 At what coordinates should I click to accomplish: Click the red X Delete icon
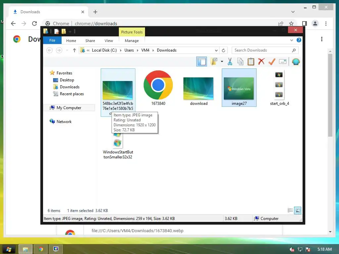click(261, 62)
